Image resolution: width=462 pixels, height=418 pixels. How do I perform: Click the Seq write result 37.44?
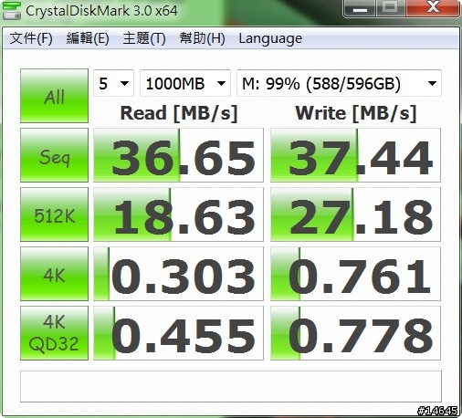pyautogui.click(x=355, y=155)
